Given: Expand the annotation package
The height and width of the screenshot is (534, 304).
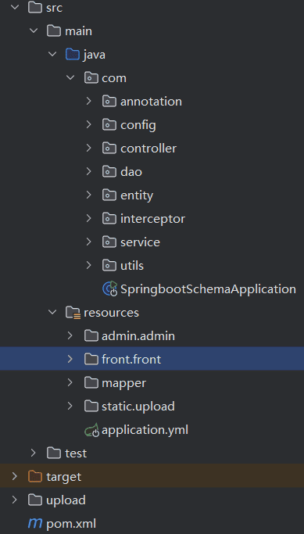Looking at the screenshot, I should [x=89, y=101].
